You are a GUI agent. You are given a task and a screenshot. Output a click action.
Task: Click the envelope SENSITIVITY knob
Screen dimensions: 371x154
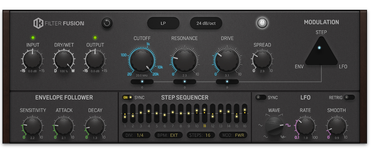coord(32,126)
